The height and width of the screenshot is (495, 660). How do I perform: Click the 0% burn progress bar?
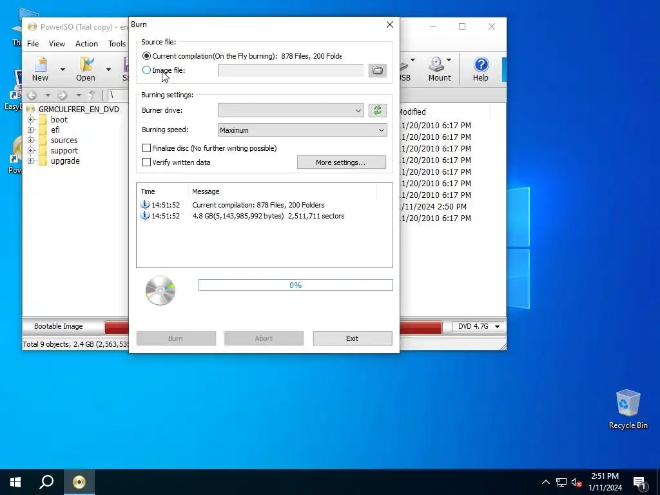[x=295, y=285]
